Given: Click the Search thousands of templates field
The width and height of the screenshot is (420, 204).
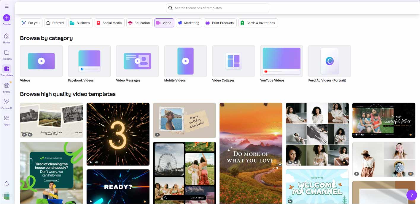Looking at the screenshot, I should point(217,8).
